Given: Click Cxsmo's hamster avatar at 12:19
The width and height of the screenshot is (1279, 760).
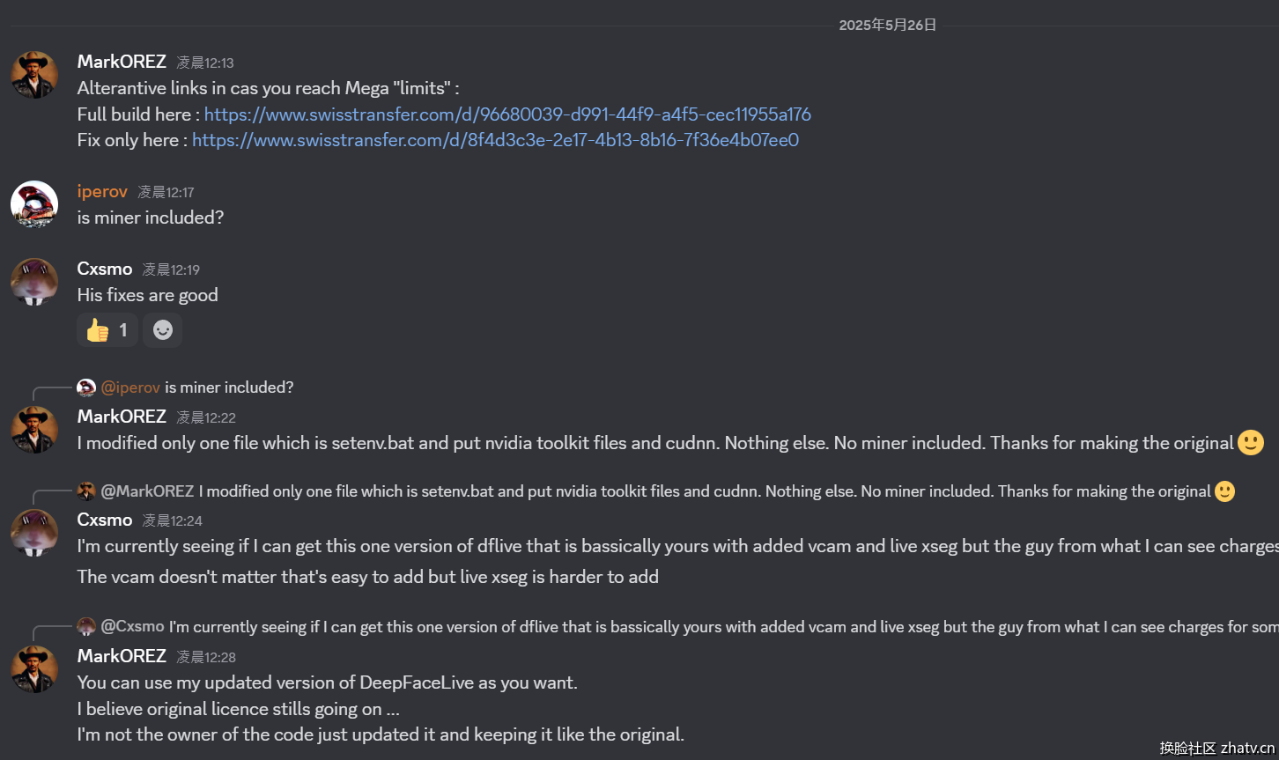Looking at the screenshot, I should tap(34, 282).
